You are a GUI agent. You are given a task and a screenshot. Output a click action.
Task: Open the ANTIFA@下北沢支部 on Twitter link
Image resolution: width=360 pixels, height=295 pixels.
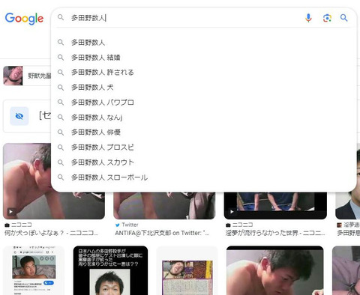[x=162, y=233]
